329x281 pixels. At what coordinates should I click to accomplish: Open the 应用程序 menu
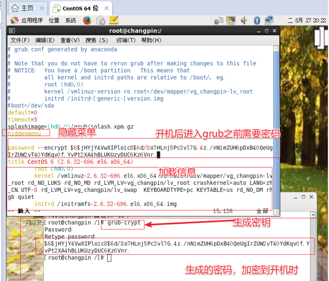point(32,21)
